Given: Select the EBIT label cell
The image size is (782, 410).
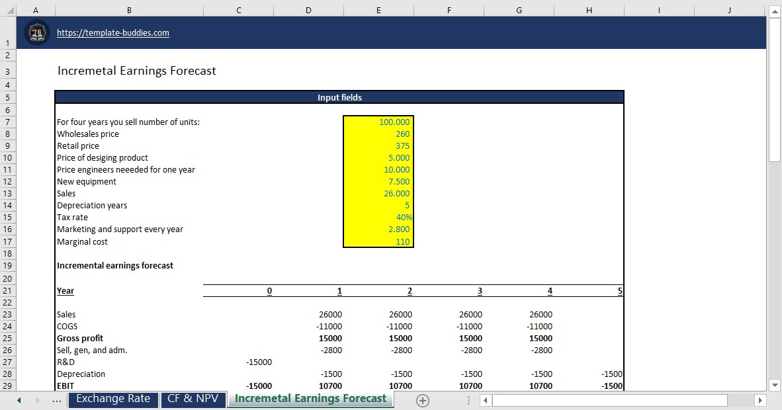Looking at the screenshot, I should (65, 386).
